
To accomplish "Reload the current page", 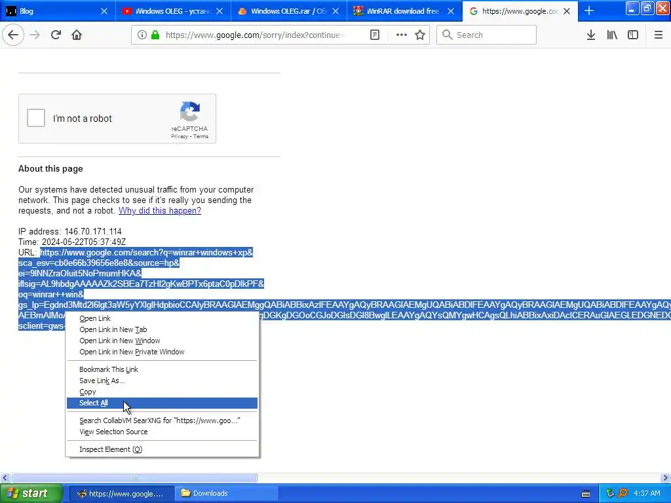I will click(x=56, y=35).
